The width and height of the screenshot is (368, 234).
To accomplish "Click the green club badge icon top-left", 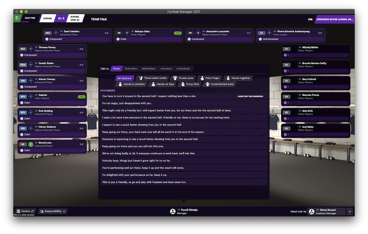I will point(17,18).
